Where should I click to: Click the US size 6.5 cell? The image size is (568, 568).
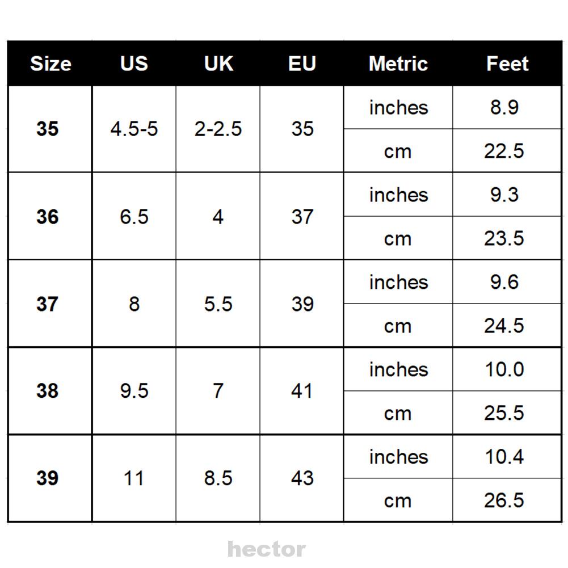pyautogui.click(x=134, y=217)
